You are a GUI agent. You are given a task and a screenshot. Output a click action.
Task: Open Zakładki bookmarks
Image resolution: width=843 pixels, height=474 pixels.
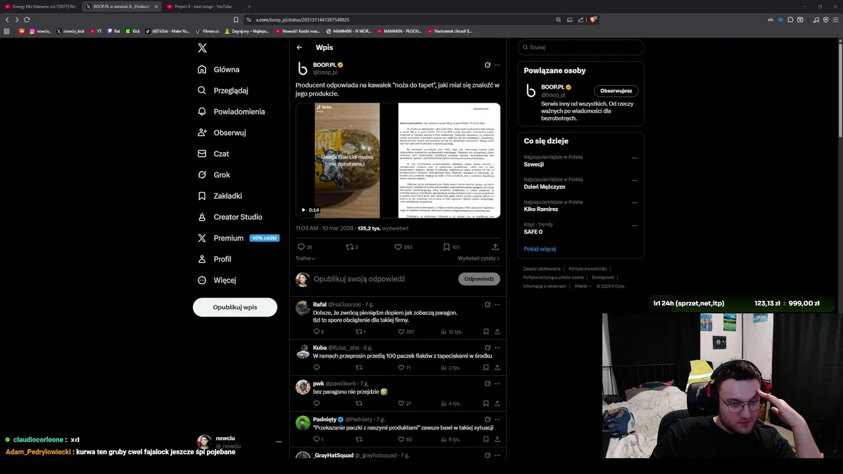click(x=220, y=196)
